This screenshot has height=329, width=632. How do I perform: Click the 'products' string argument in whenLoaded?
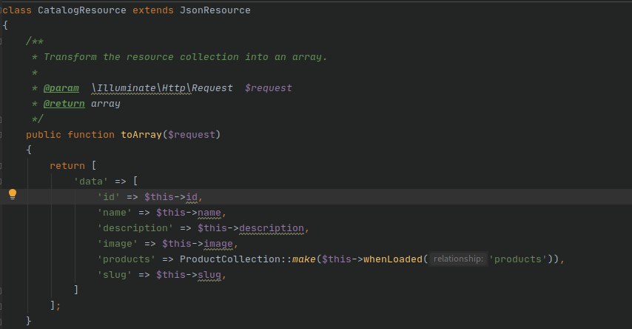517,259
